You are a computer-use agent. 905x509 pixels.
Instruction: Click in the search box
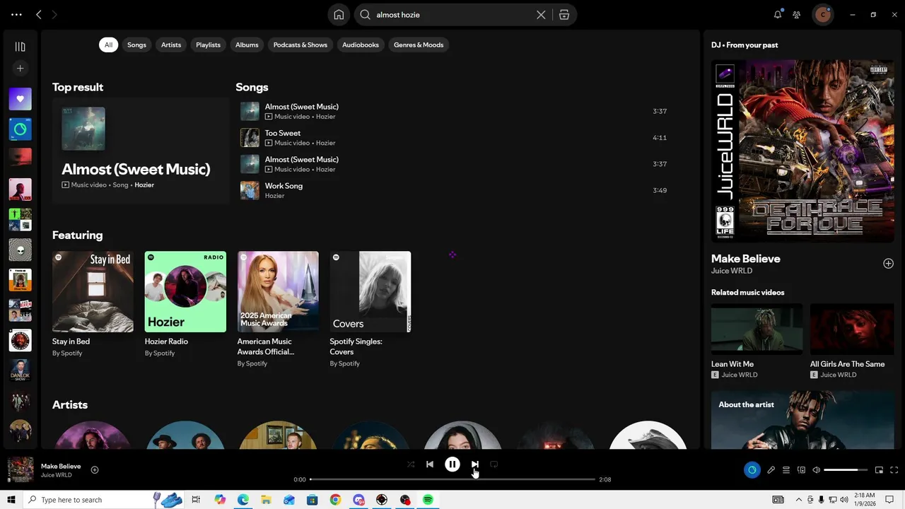452,15
